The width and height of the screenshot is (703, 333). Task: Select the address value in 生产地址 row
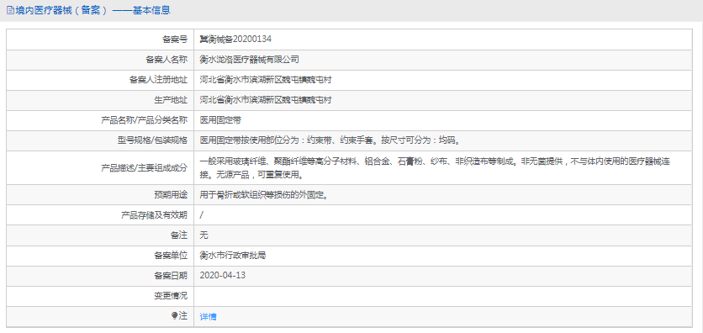[x=266, y=100]
